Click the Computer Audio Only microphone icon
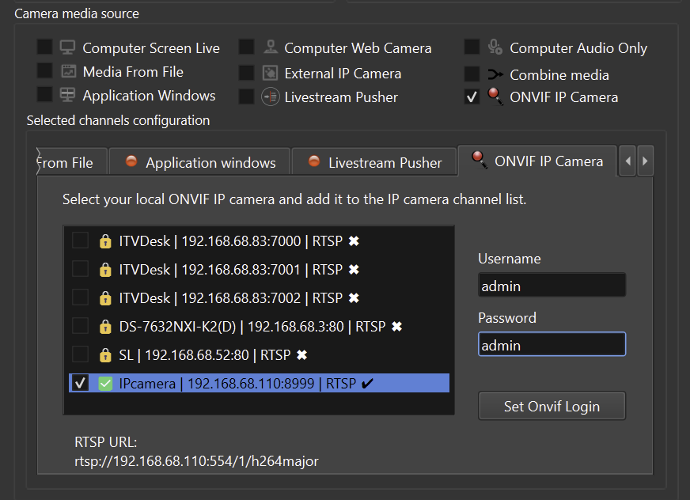 [495, 47]
